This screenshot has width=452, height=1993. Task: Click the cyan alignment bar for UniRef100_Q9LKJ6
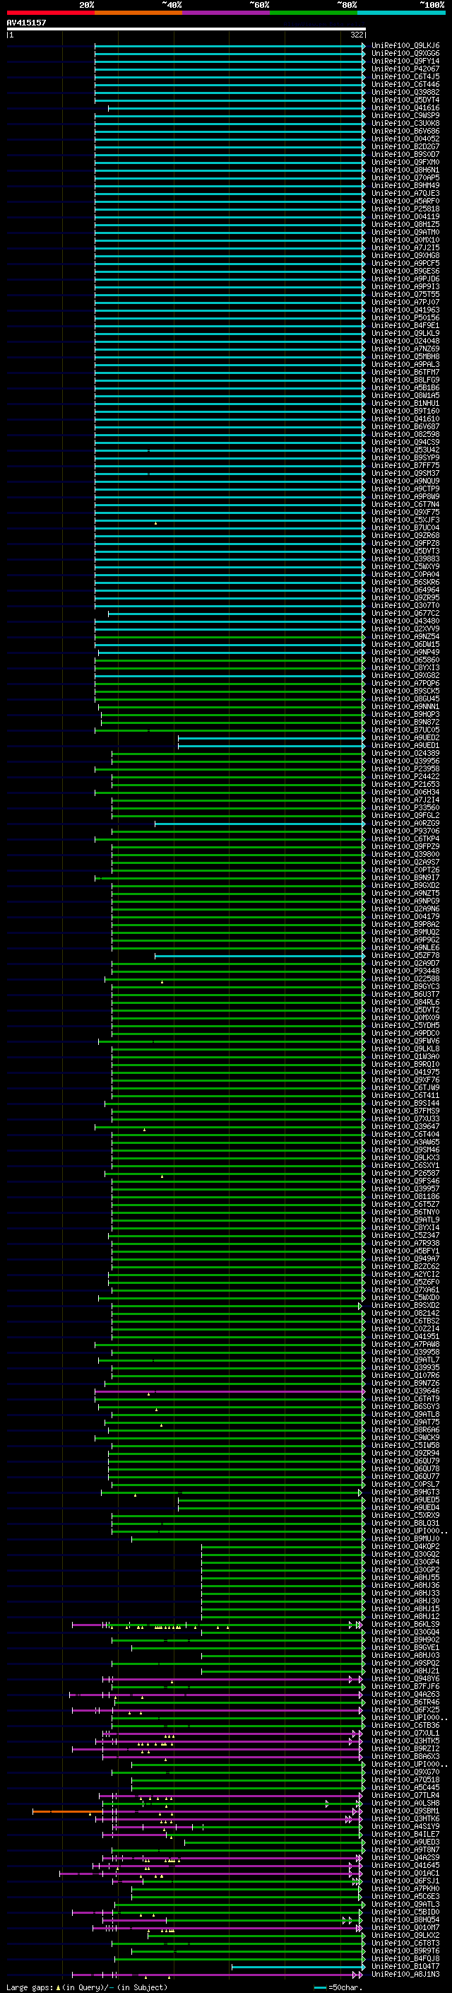230,46
